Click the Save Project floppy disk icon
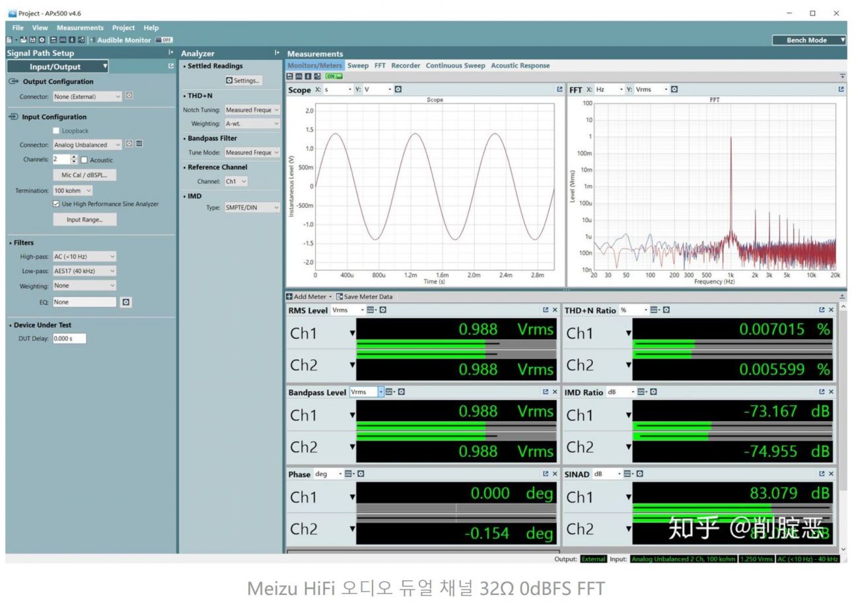This screenshot has height=614, width=858. click(32, 40)
